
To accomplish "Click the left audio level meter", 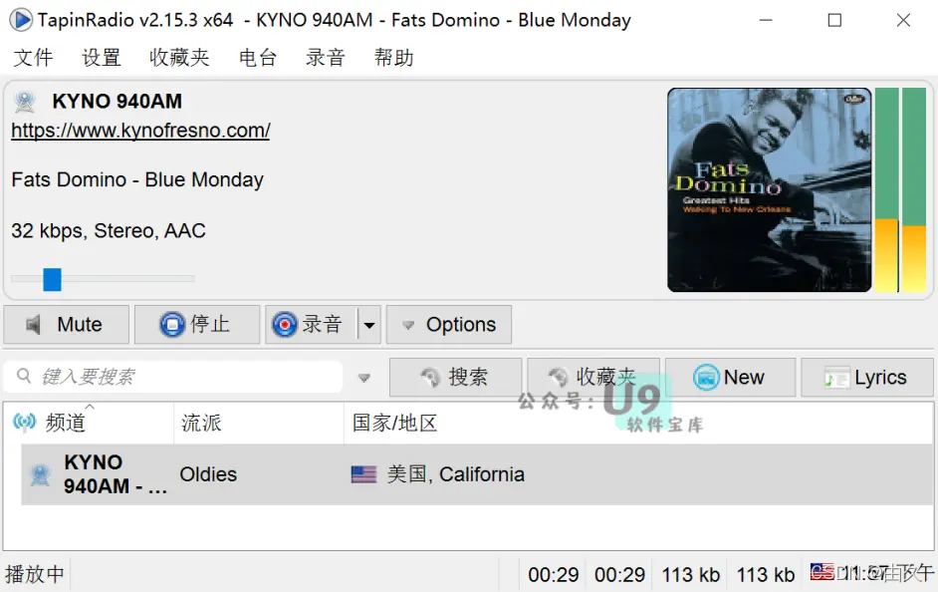I will pyautogui.click(x=886, y=189).
